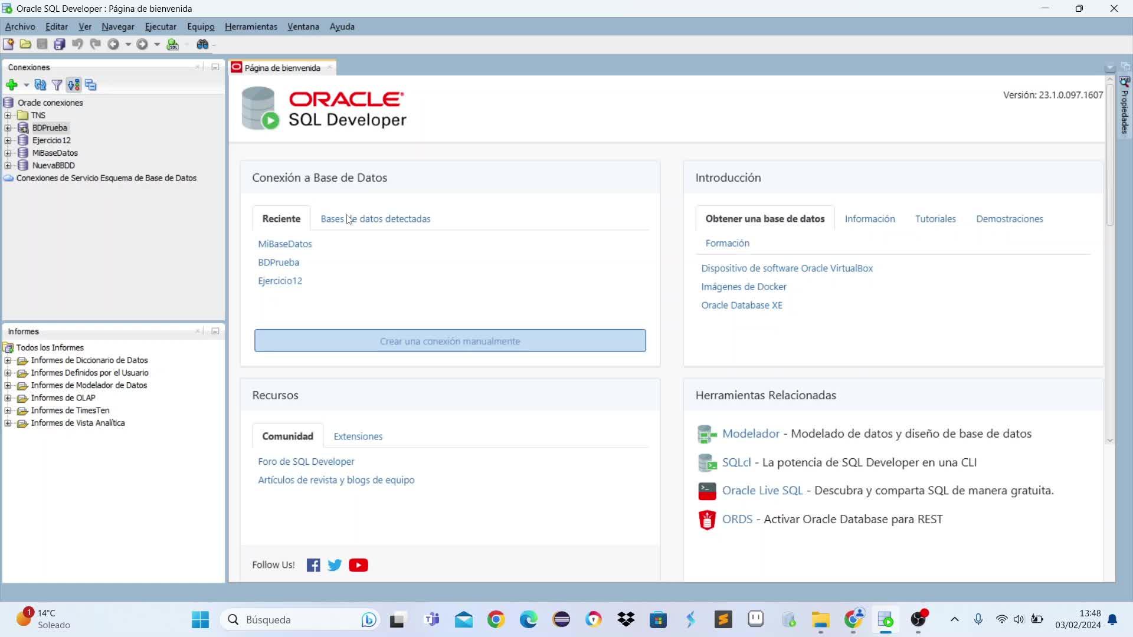
Task: Click the Save All toolbar icon
Action: coord(60,44)
